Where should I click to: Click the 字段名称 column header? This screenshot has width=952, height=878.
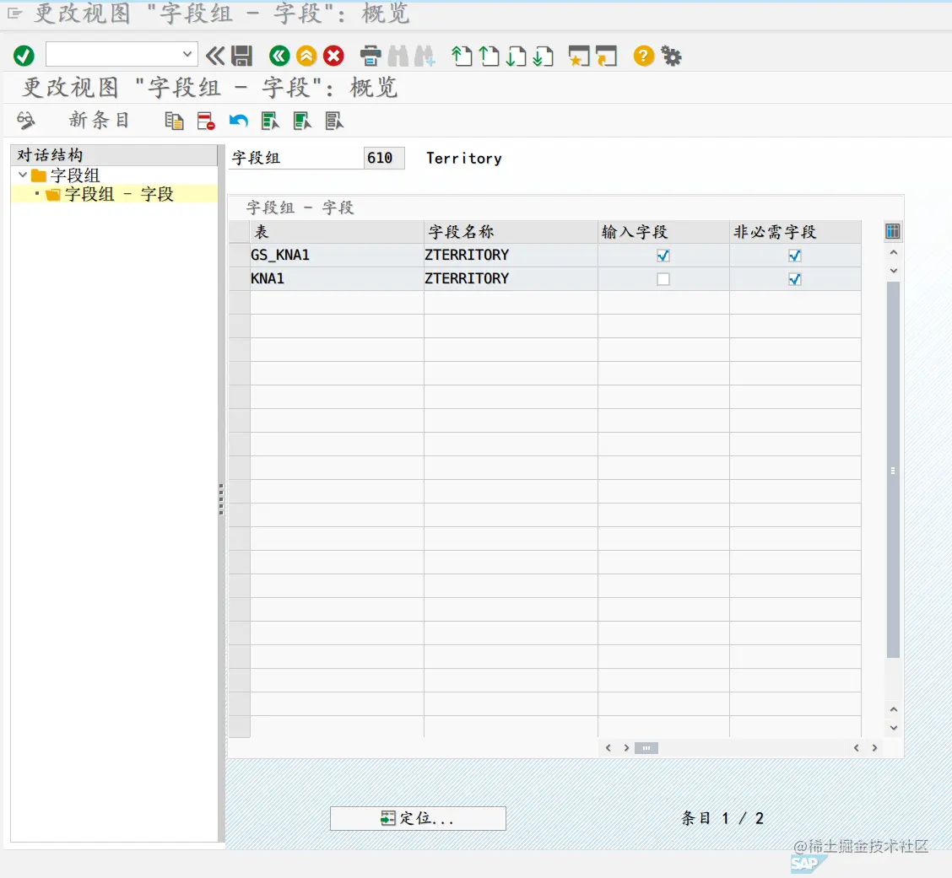click(x=511, y=232)
